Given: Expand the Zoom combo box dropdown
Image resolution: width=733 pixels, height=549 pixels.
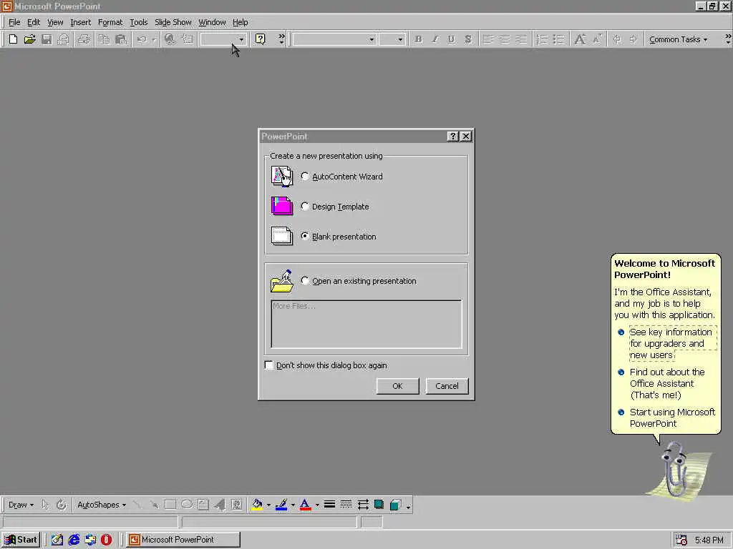Looking at the screenshot, I should (241, 40).
